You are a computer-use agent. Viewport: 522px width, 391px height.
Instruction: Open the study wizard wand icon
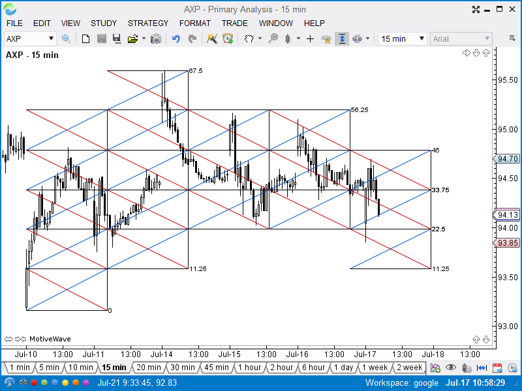[211, 39]
